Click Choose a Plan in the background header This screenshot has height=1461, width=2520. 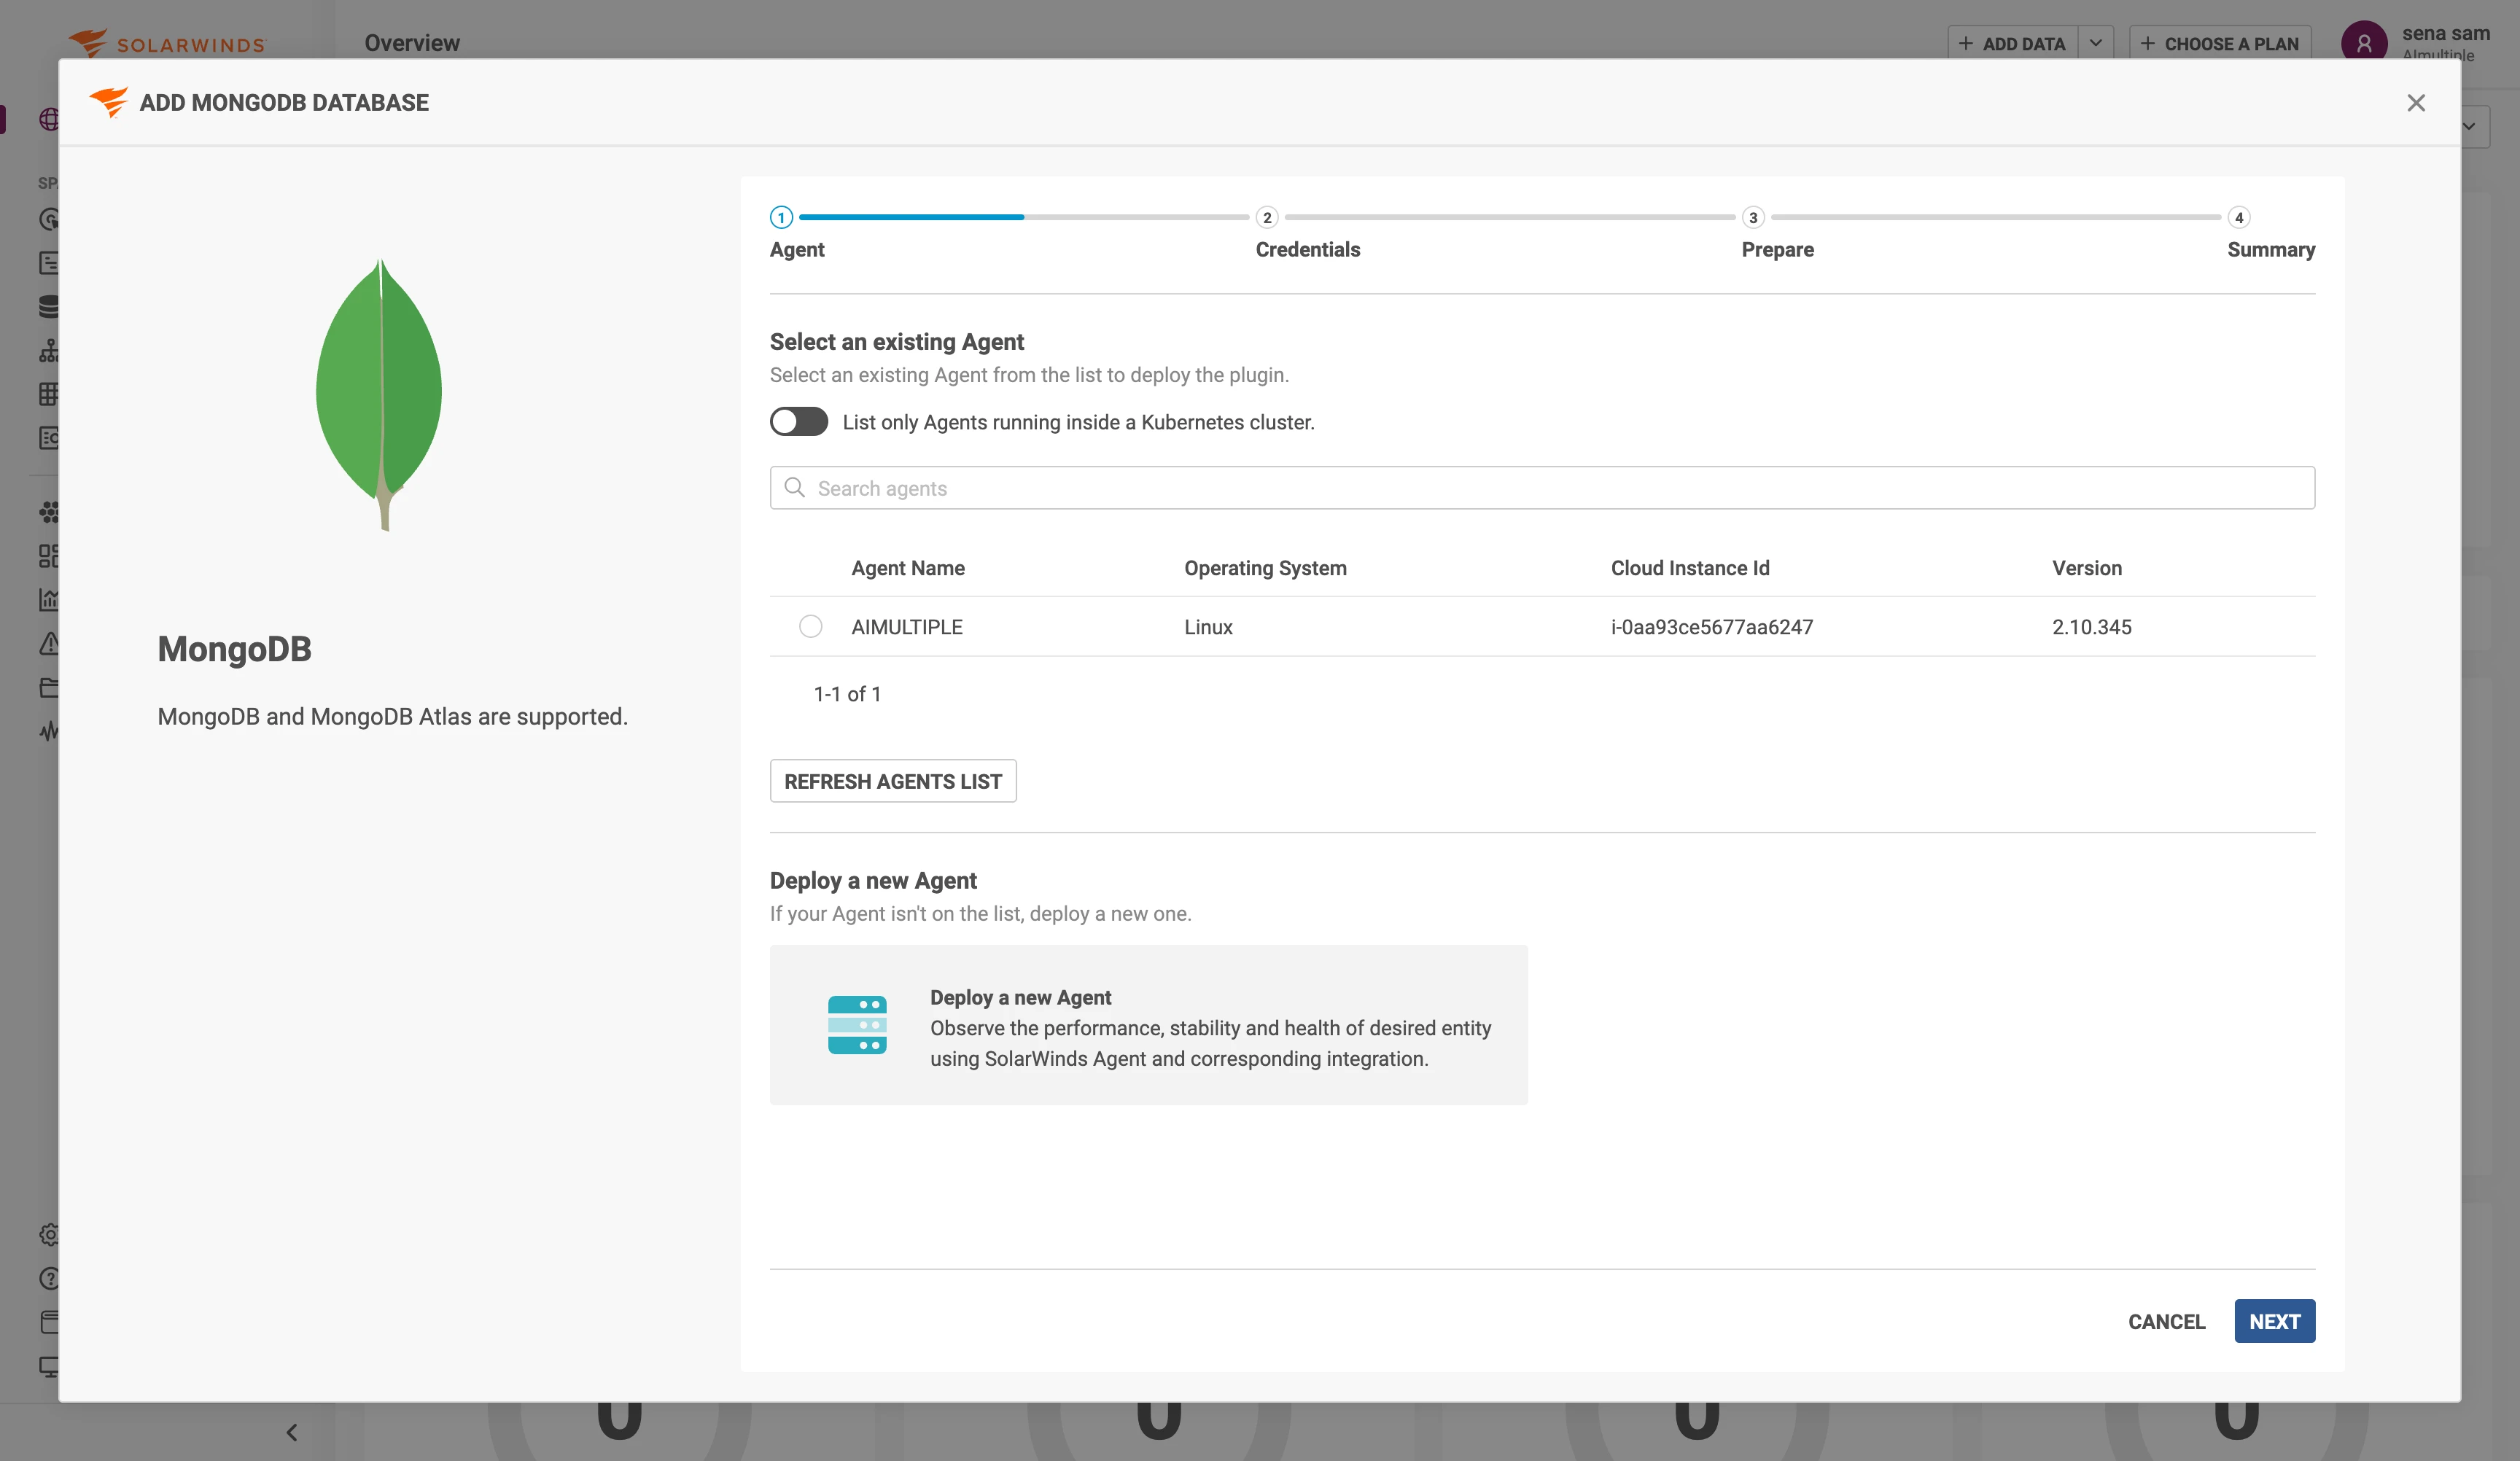tap(2219, 42)
